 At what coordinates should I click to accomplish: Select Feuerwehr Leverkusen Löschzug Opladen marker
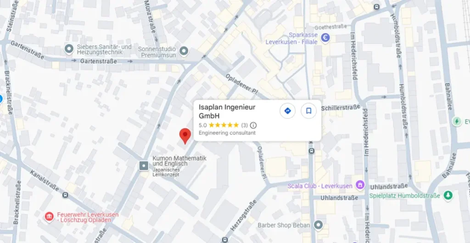(x=49, y=217)
